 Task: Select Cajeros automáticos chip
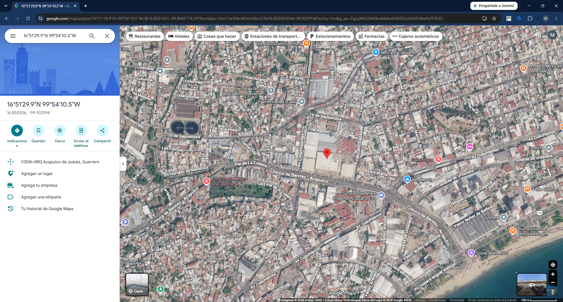coord(416,36)
